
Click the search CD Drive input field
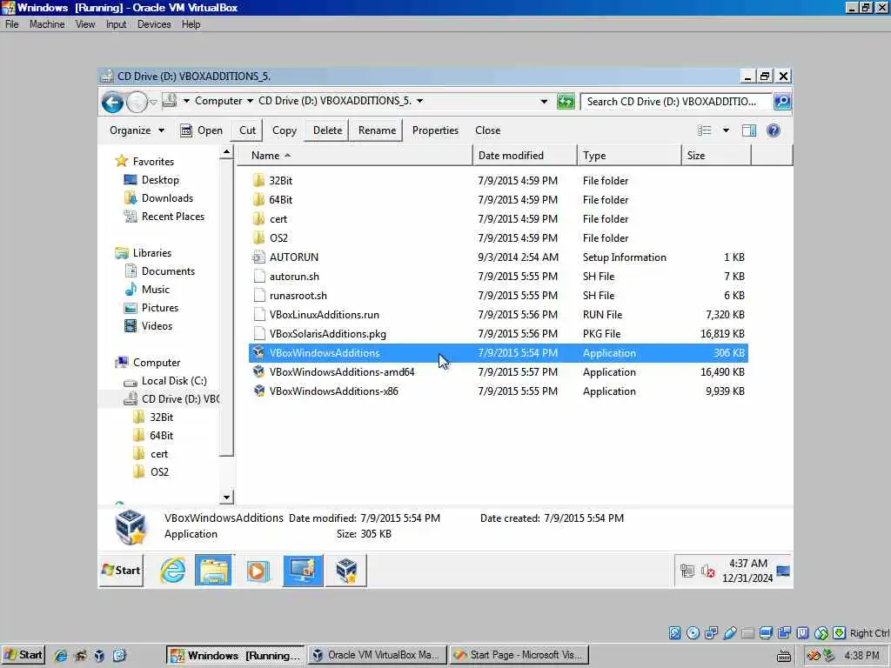point(676,102)
